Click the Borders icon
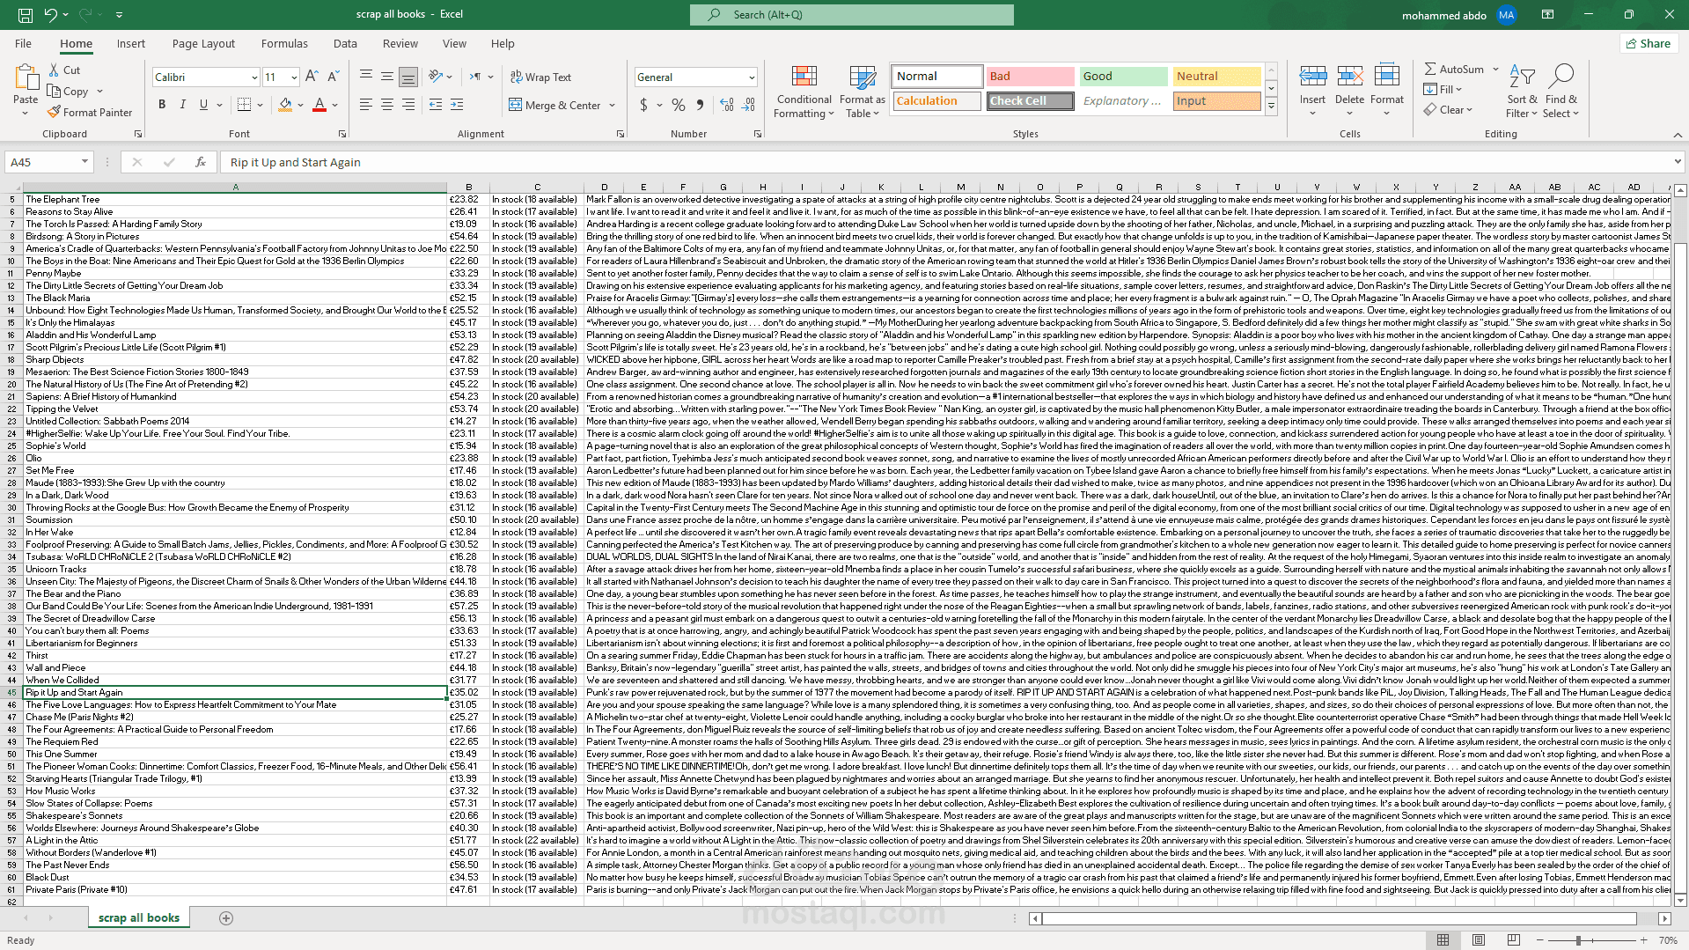The width and height of the screenshot is (1689, 950). [245, 105]
